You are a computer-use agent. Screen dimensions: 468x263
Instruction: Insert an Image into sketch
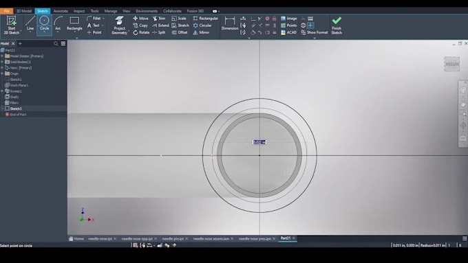pos(288,19)
